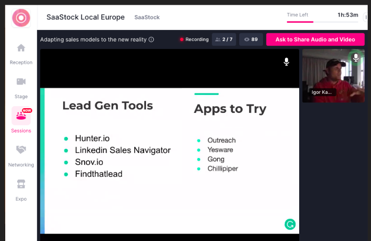Click the Time Left progress bar
Screen dimensions: 371x241
click(x=322, y=22)
